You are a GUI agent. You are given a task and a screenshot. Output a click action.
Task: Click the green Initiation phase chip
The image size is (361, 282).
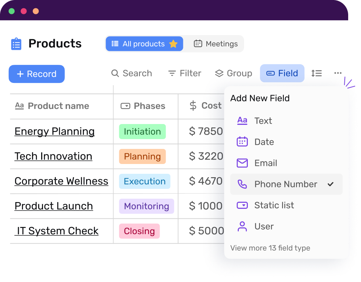click(x=142, y=132)
